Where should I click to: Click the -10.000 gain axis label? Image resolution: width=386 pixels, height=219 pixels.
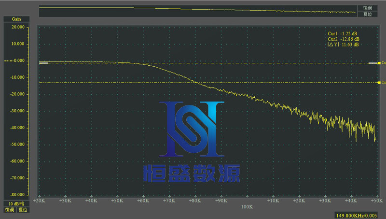pyautogui.click(x=17, y=77)
